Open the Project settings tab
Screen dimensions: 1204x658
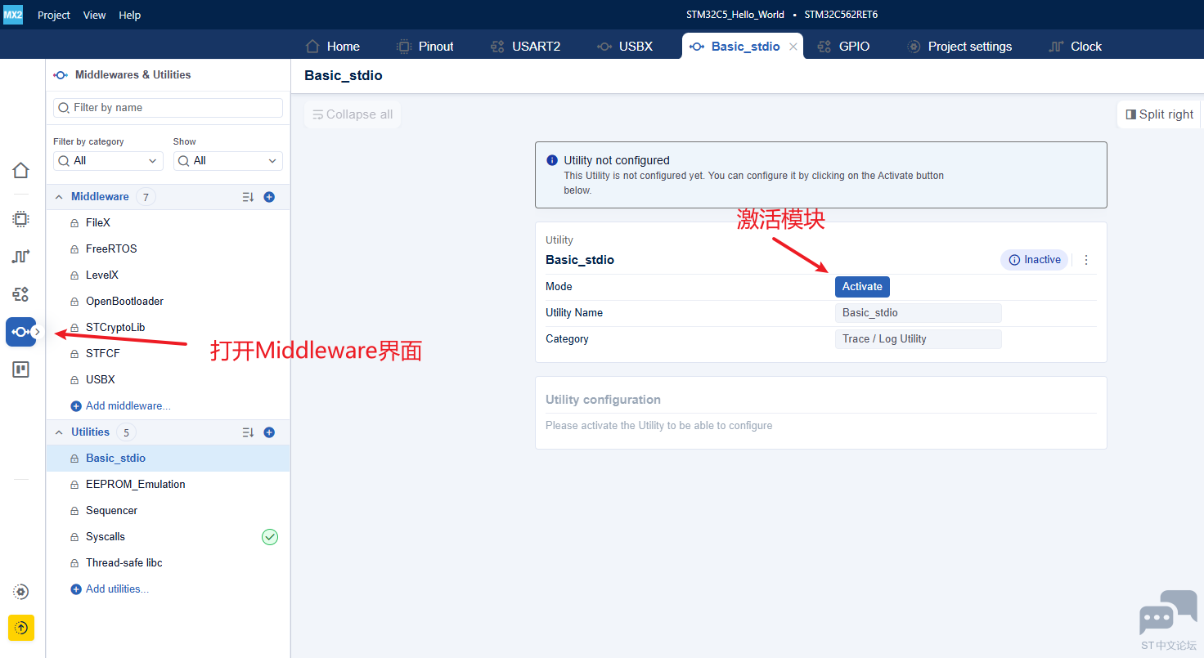point(959,47)
